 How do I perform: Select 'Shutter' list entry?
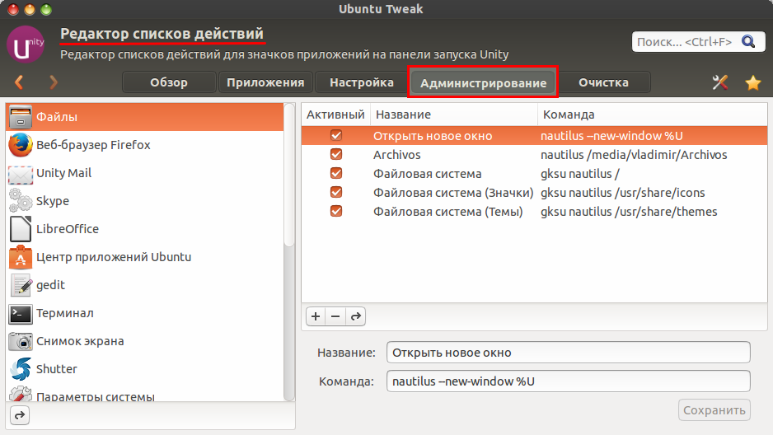pyautogui.click(x=145, y=369)
